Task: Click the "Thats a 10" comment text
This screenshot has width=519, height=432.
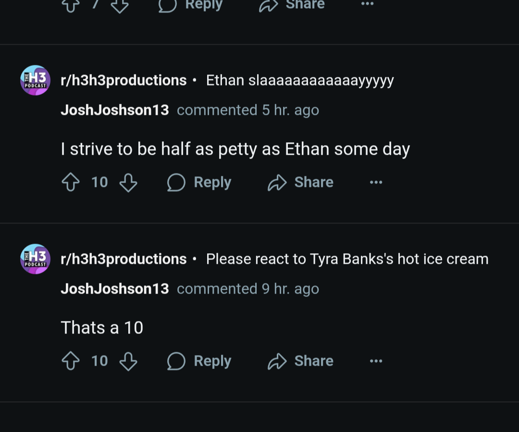Action: click(x=102, y=328)
